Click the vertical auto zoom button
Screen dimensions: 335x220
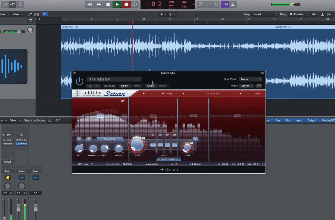coord(322,14)
